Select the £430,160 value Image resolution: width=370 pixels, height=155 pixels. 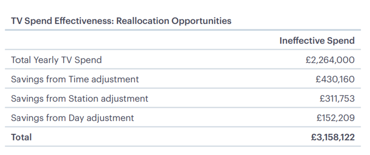coord(335,79)
